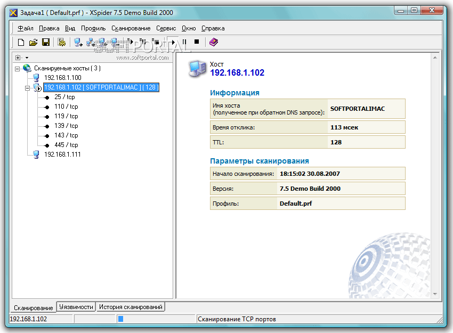Click the Default.prf profile value
Screen dimensions: 453x333
(x=296, y=204)
